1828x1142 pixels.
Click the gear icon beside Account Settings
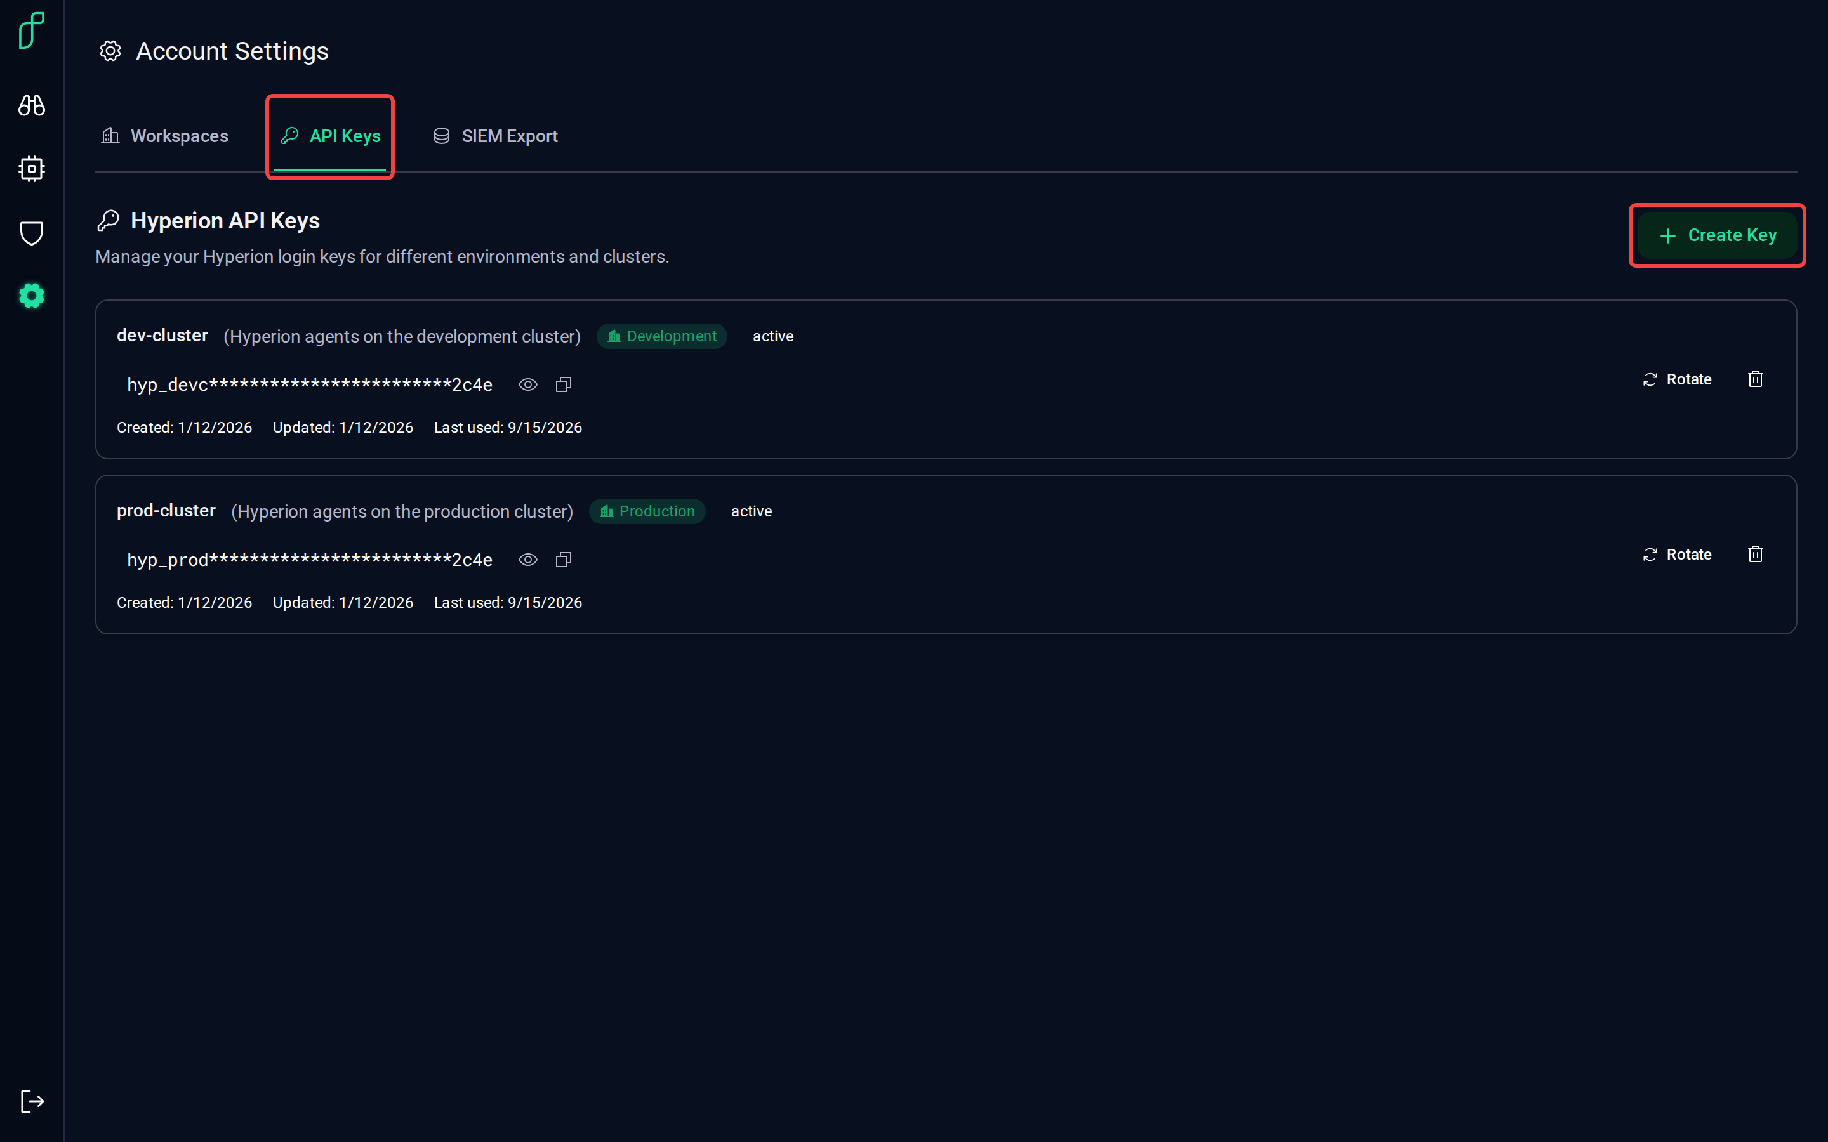click(x=110, y=51)
